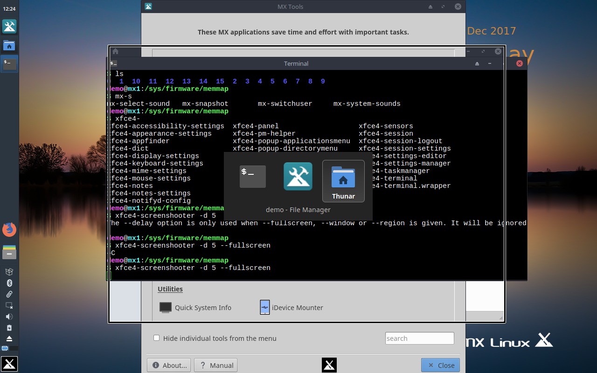Click the Quick System Info utility icon
Screen dimensions: 597x373
click(x=166, y=307)
